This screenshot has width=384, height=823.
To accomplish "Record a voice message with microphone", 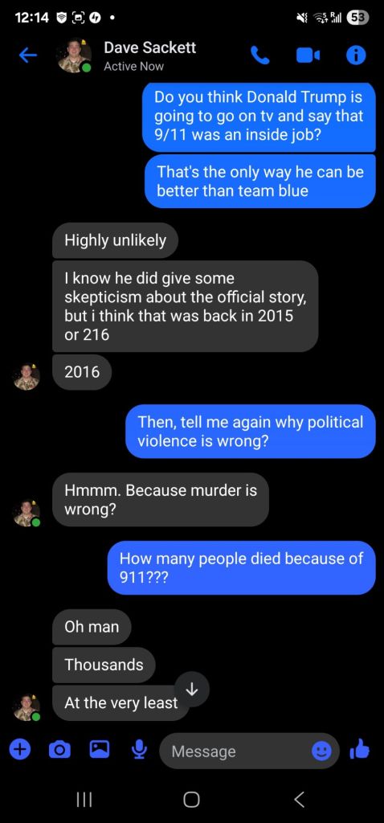I will (139, 751).
